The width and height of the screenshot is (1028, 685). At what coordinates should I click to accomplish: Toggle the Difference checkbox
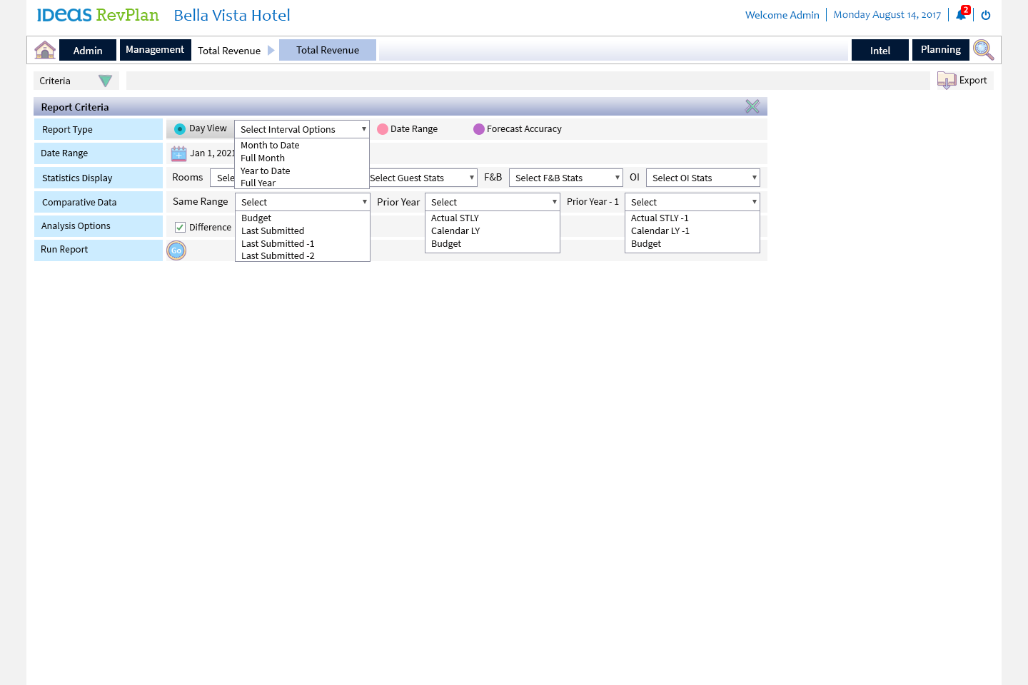pyautogui.click(x=181, y=228)
